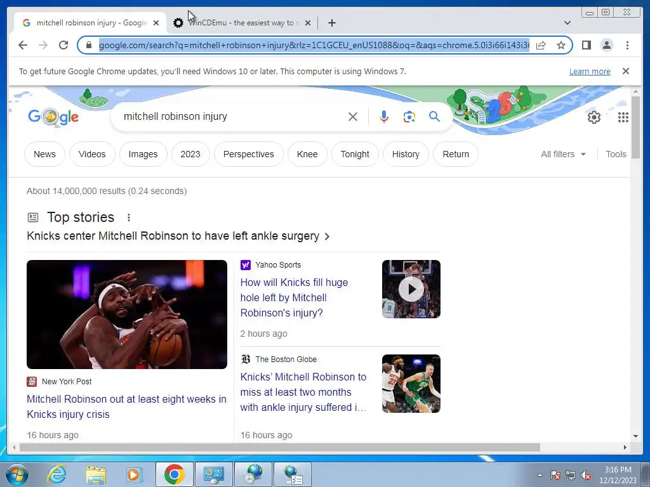Open the Google apps grid

coord(623,117)
